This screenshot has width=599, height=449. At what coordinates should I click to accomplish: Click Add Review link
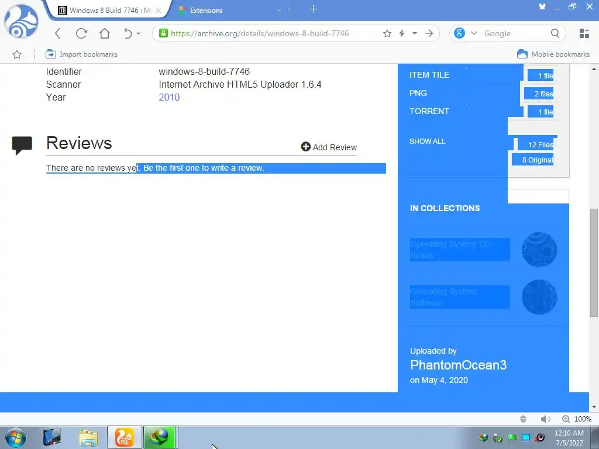[x=329, y=147]
